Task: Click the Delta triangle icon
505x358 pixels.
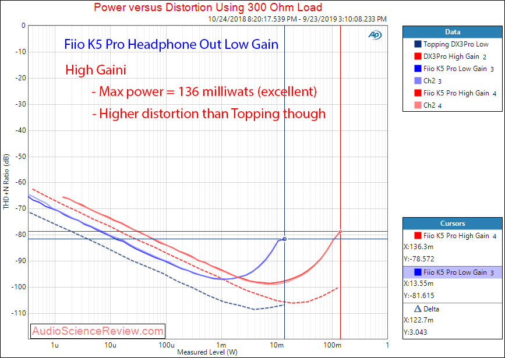Action: tap(418, 309)
